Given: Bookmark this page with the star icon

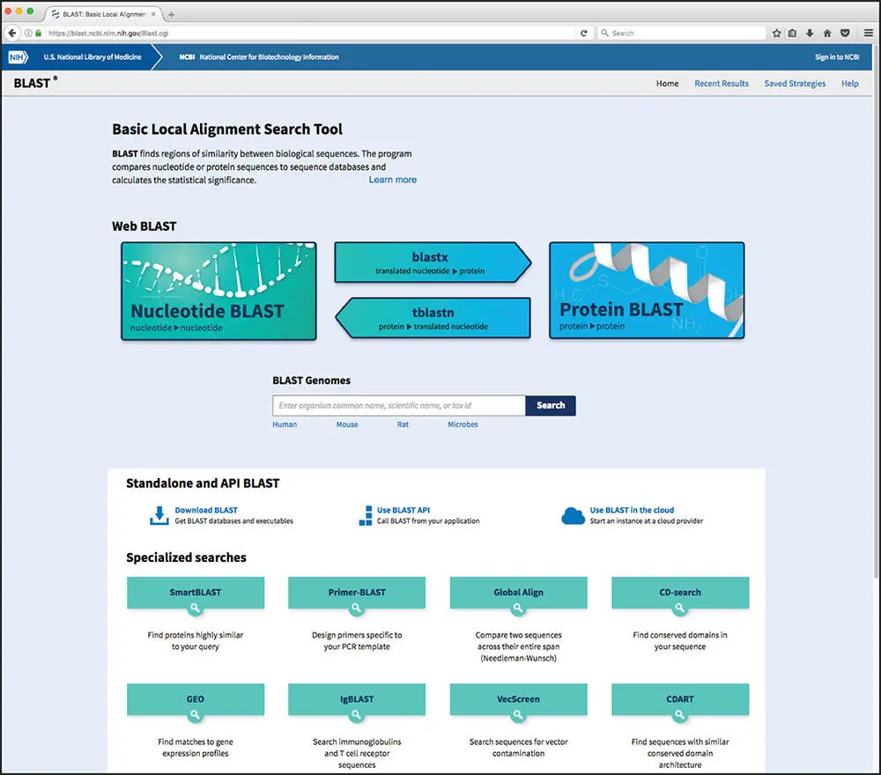Looking at the screenshot, I should [776, 33].
